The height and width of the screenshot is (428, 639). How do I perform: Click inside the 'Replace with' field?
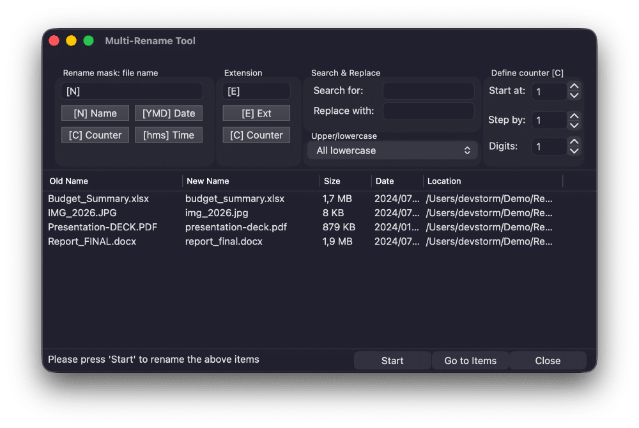pyautogui.click(x=429, y=111)
